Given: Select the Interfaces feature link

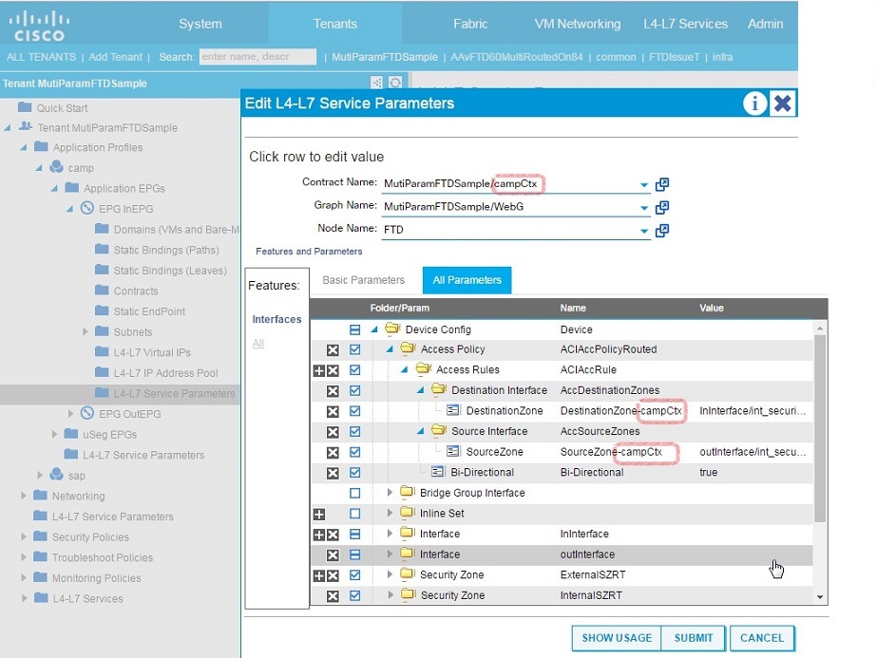Looking at the screenshot, I should coord(276,319).
